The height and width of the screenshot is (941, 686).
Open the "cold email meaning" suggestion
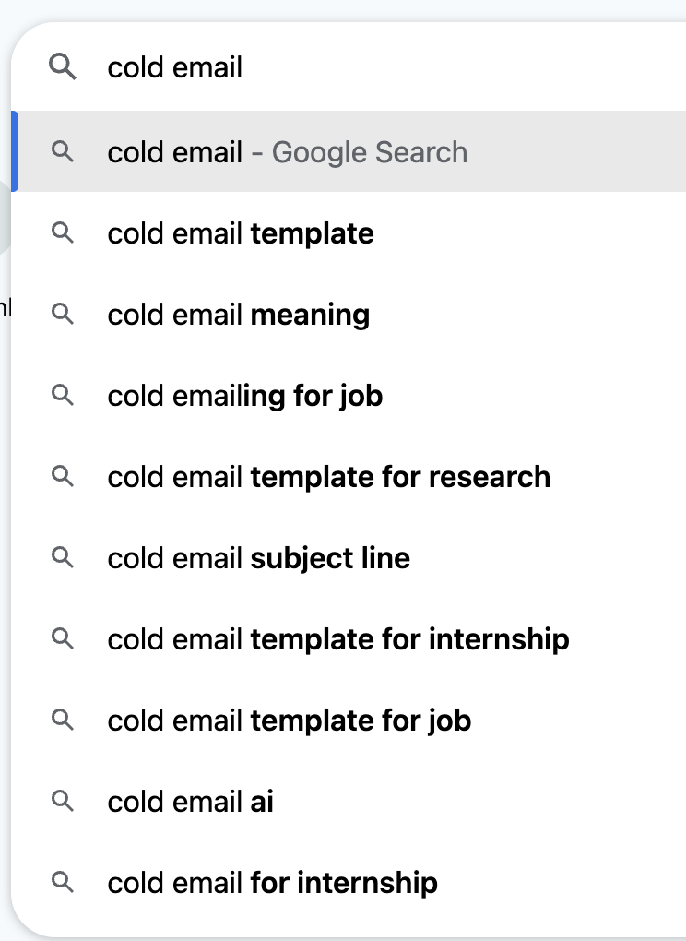(x=238, y=315)
